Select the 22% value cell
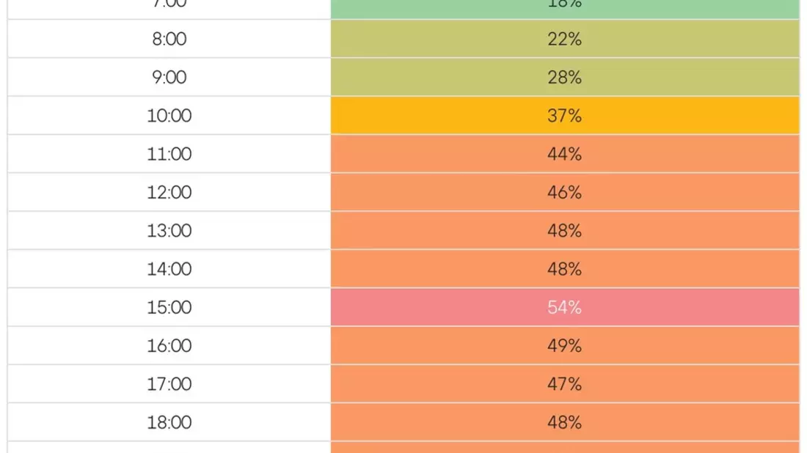807x453 pixels. click(x=565, y=39)
